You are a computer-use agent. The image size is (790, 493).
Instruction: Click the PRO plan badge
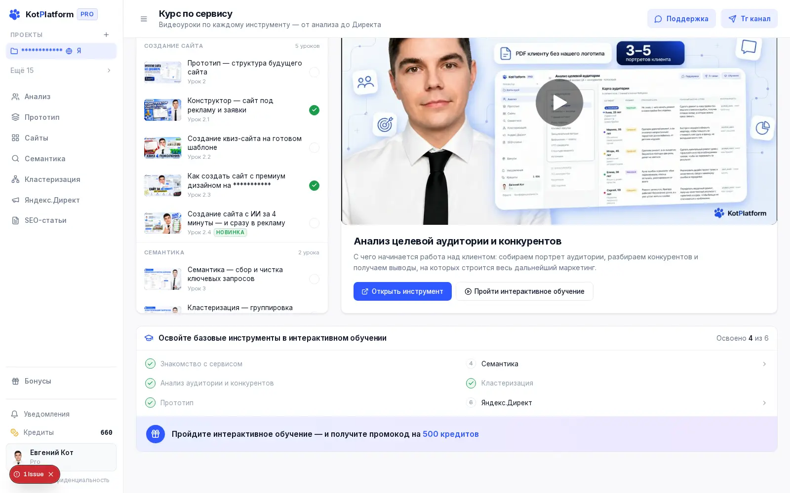point(87,14)
